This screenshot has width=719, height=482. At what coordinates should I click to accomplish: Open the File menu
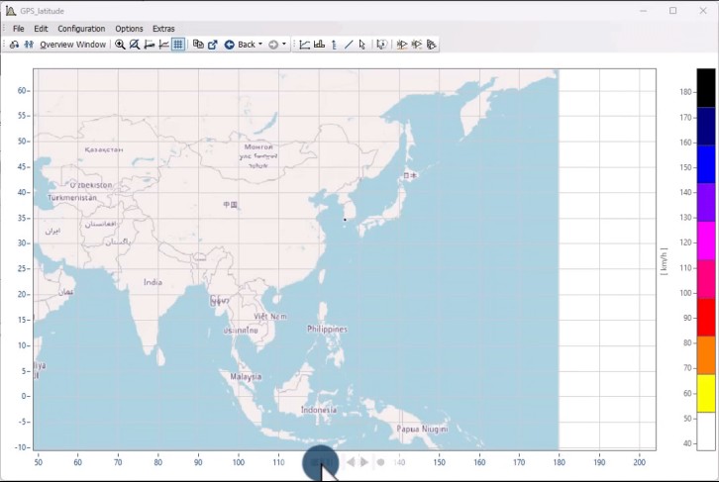[18, 29]
